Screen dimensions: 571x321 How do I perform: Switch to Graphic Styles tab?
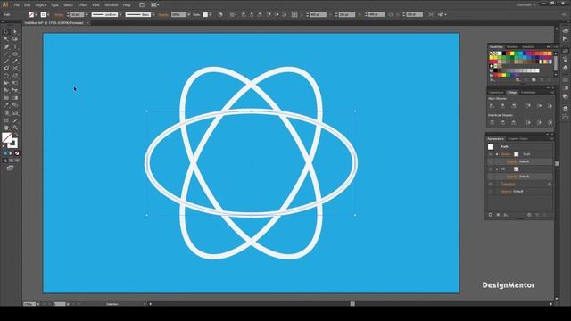coord(517,139)
